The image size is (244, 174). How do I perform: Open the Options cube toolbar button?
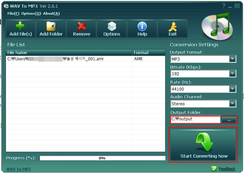pos(112,29)
